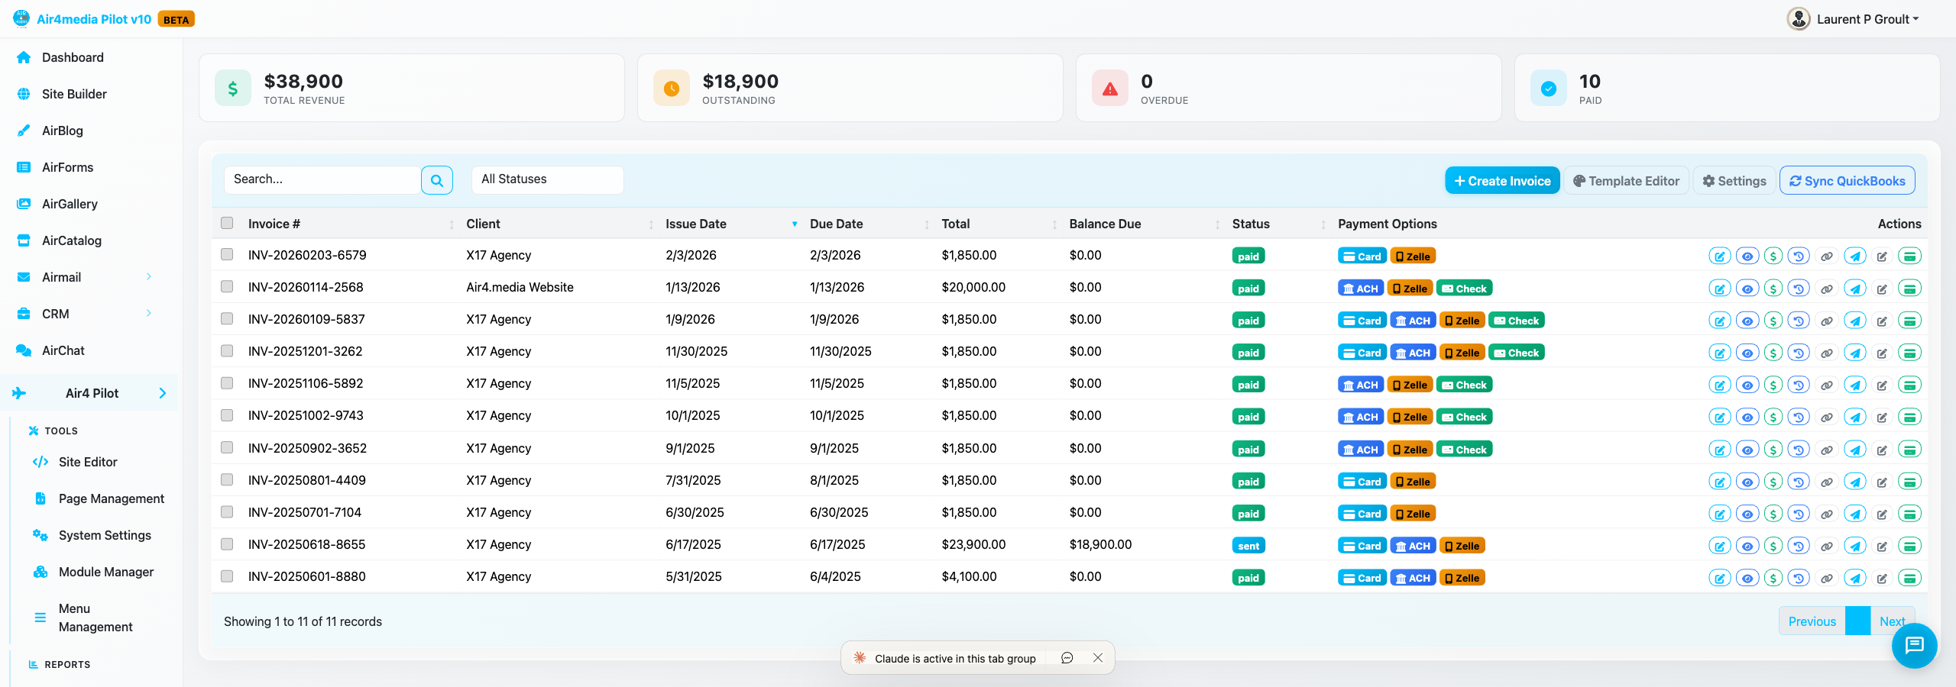
Task: Open the AirGallery sidebar item
Action: 70,204
